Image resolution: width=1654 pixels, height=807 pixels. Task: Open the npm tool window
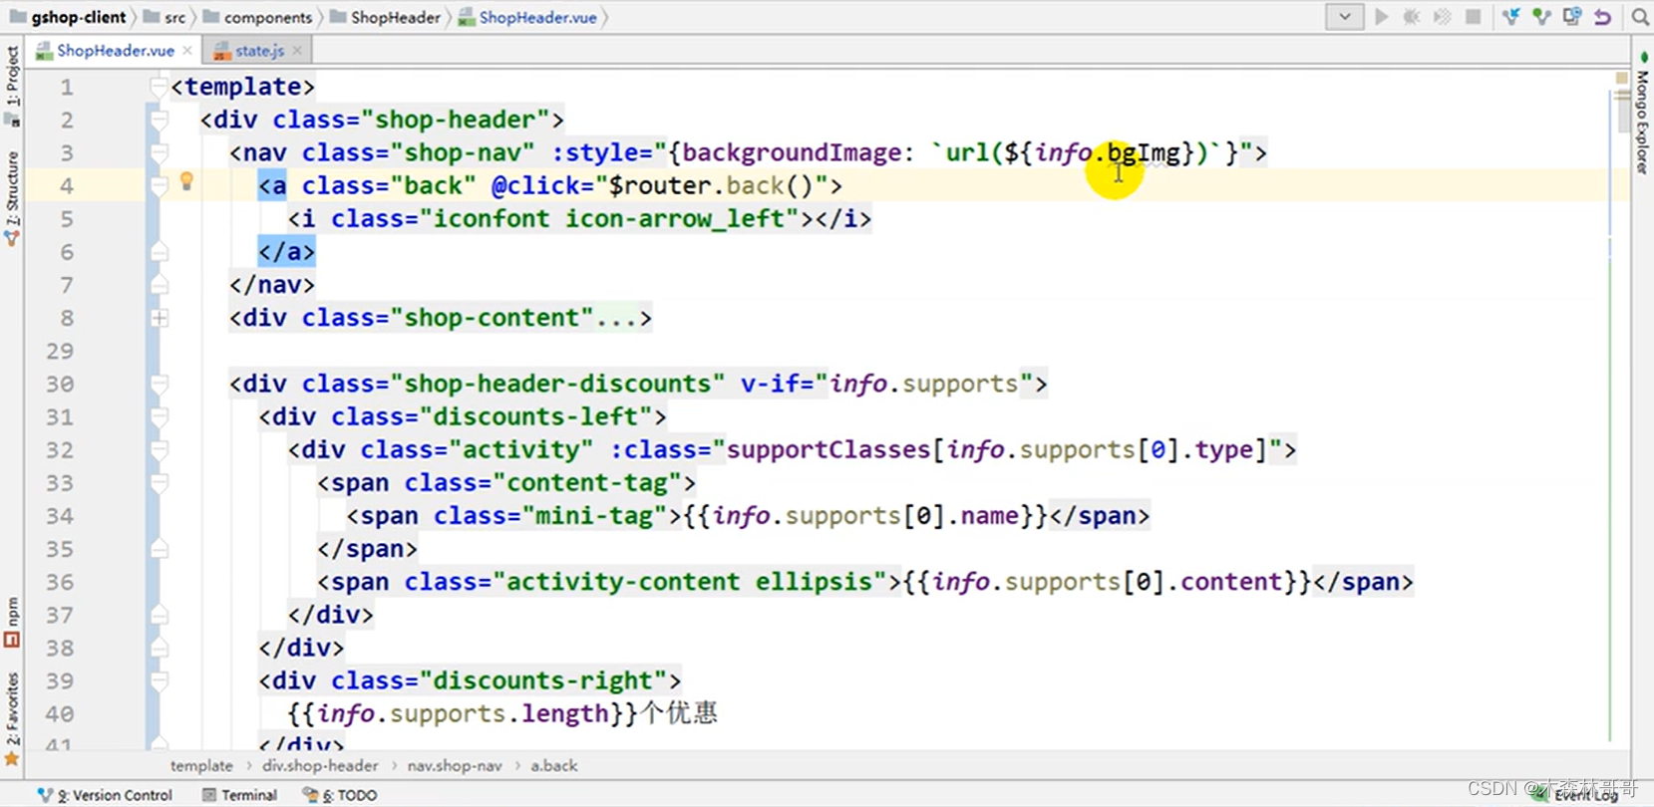(x=12, y=621)
